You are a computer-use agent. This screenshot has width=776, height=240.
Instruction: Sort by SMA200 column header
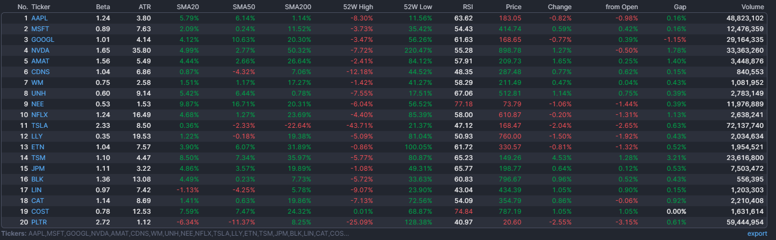click(x=298, y=7)
